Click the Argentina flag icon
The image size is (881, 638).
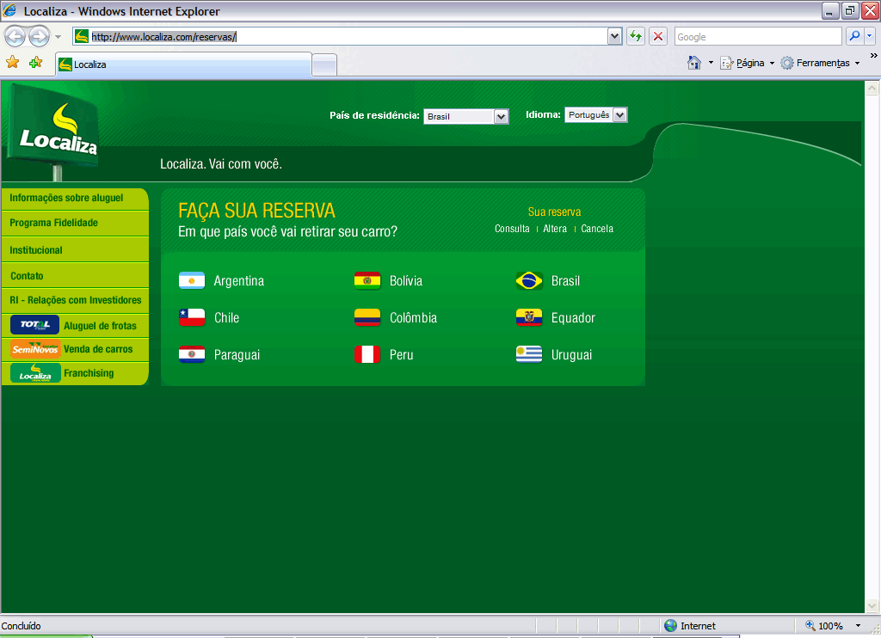(192, 280)
